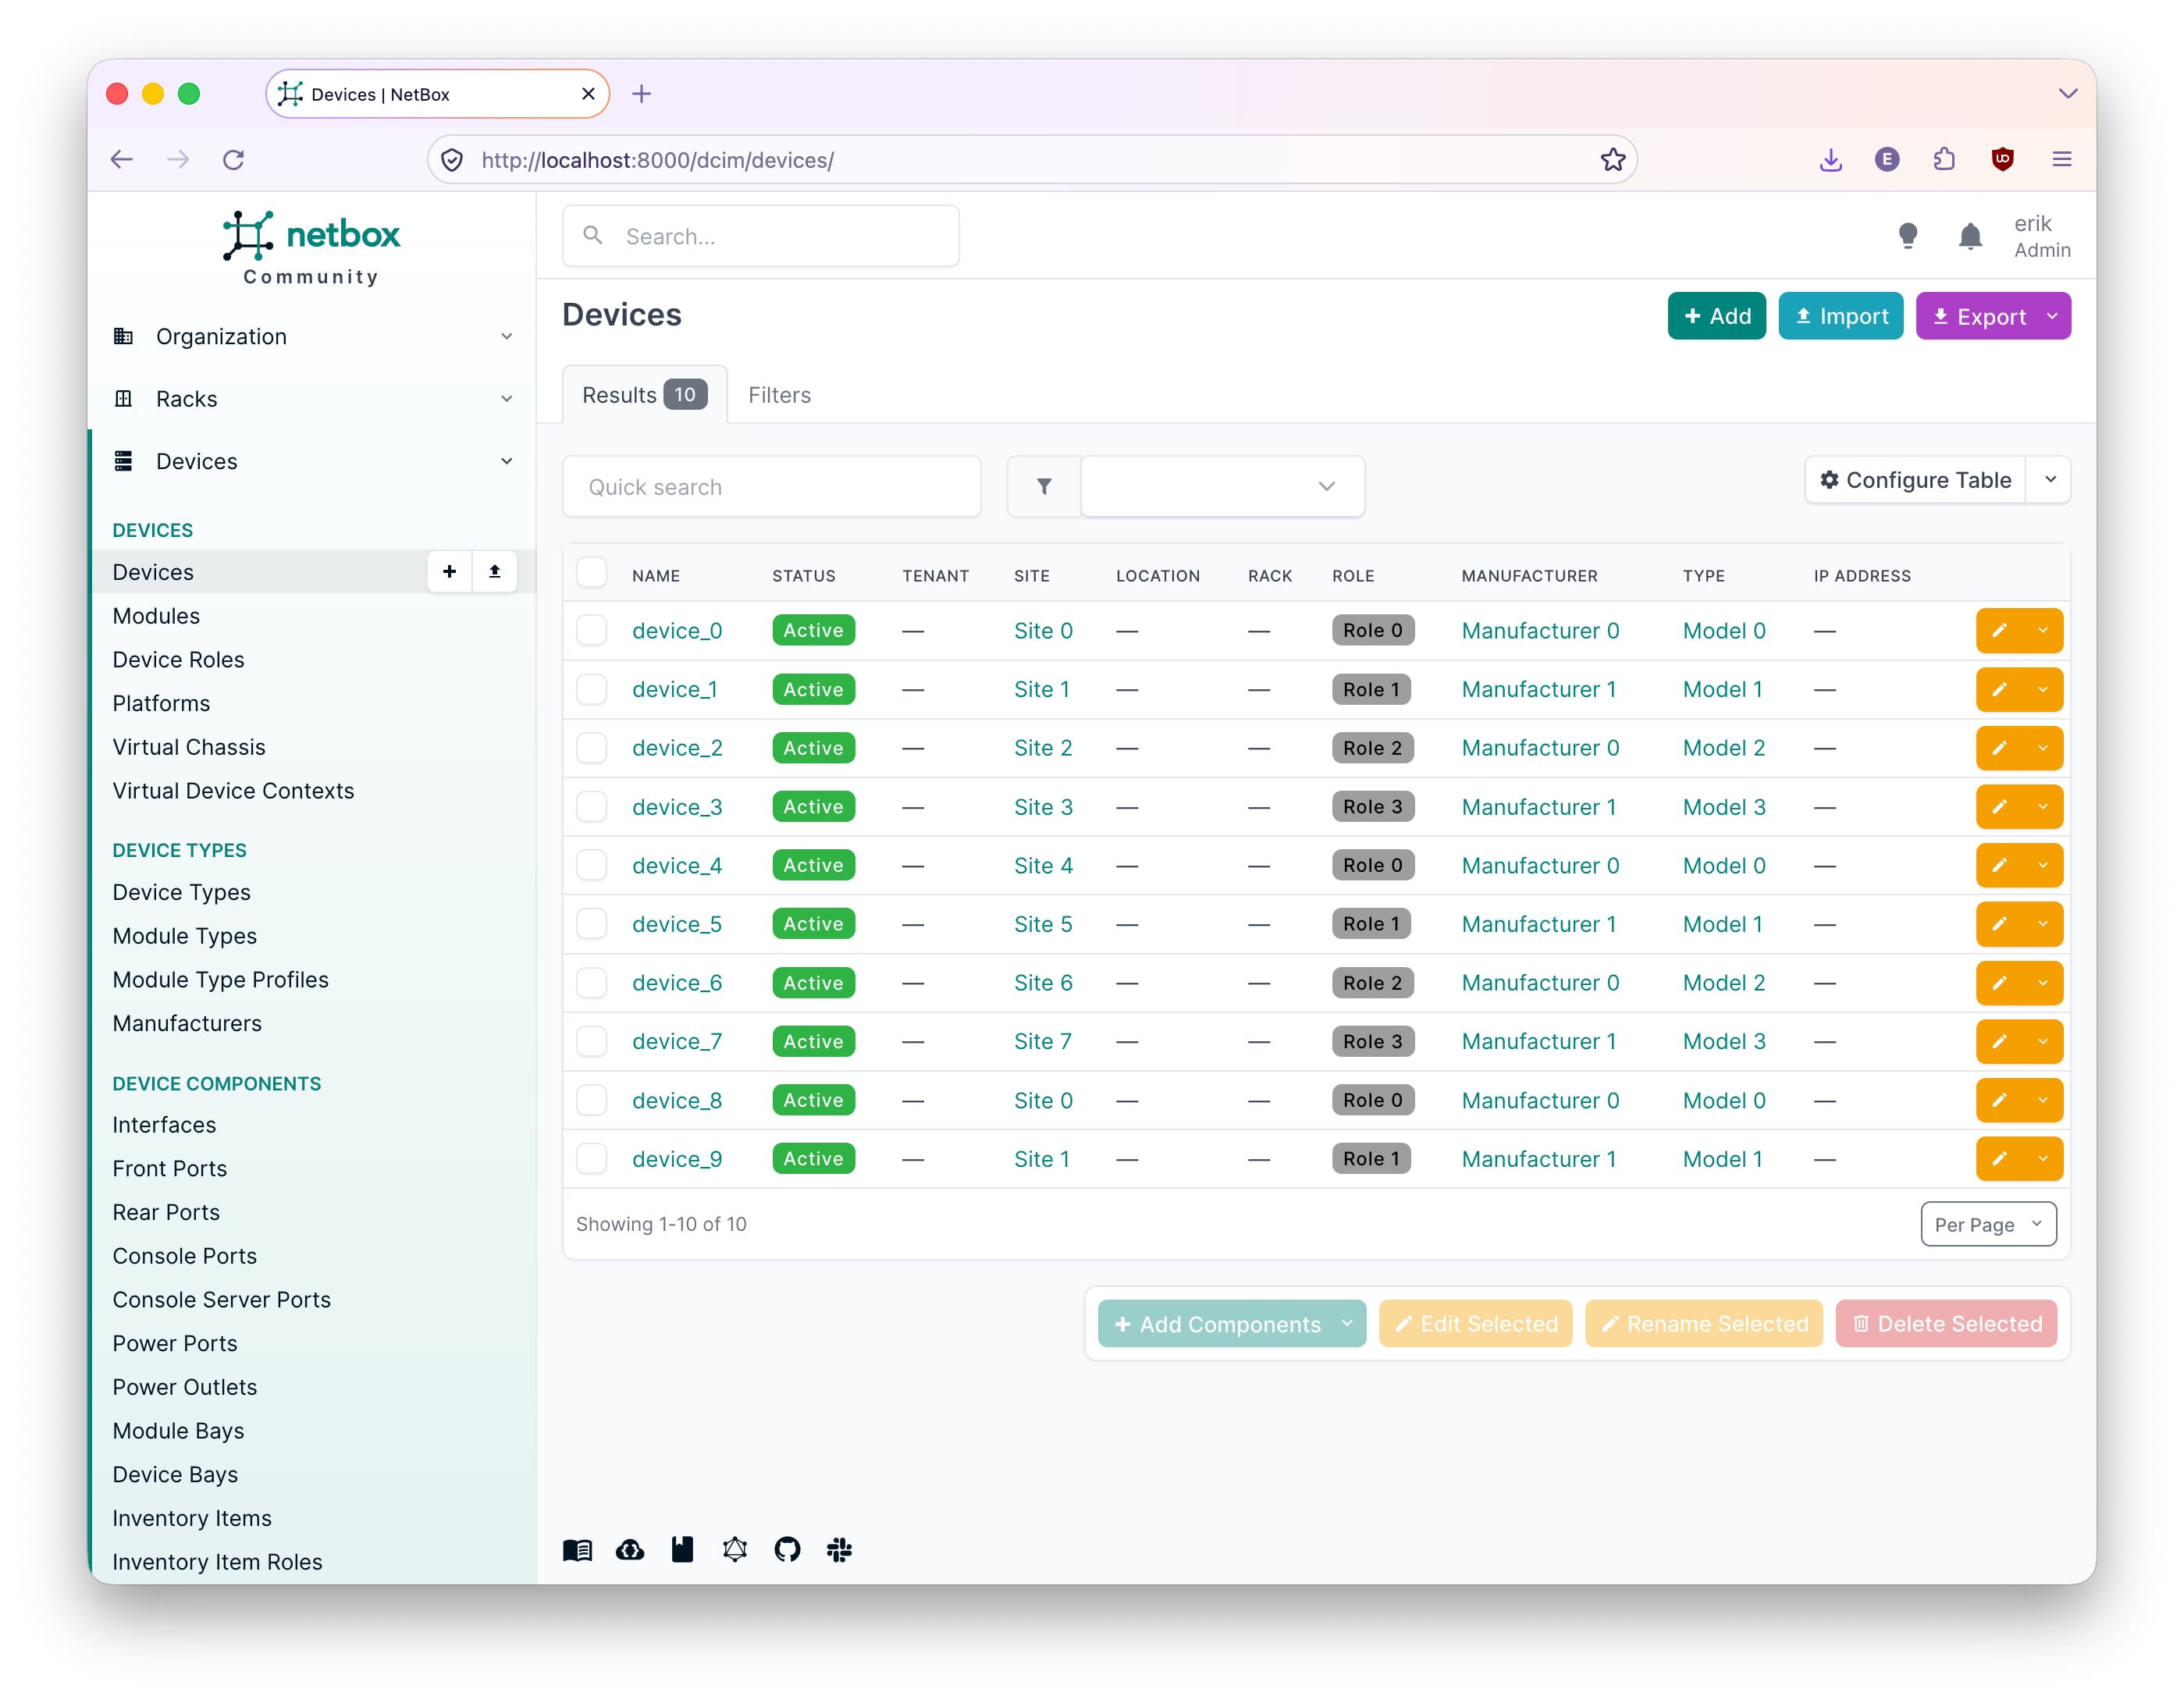Image resolution: width=2184 pixels, height=1700 pixels.
Task: Reload the page
Action: tap(234, 160)
